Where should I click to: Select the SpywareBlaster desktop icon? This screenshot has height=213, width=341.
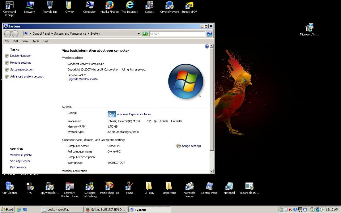(49, 188)
